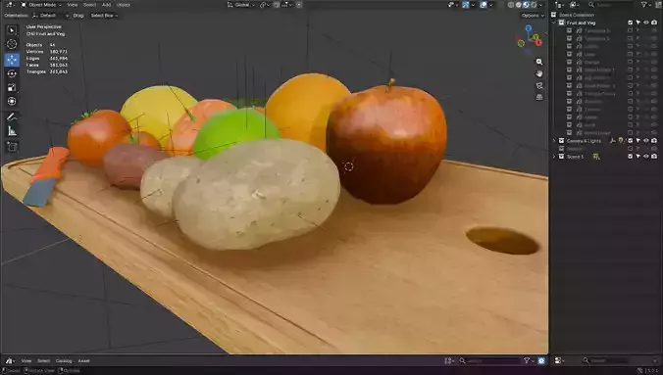Switch to solid viewport shading

pyautogui.click(x=519, y=5)
